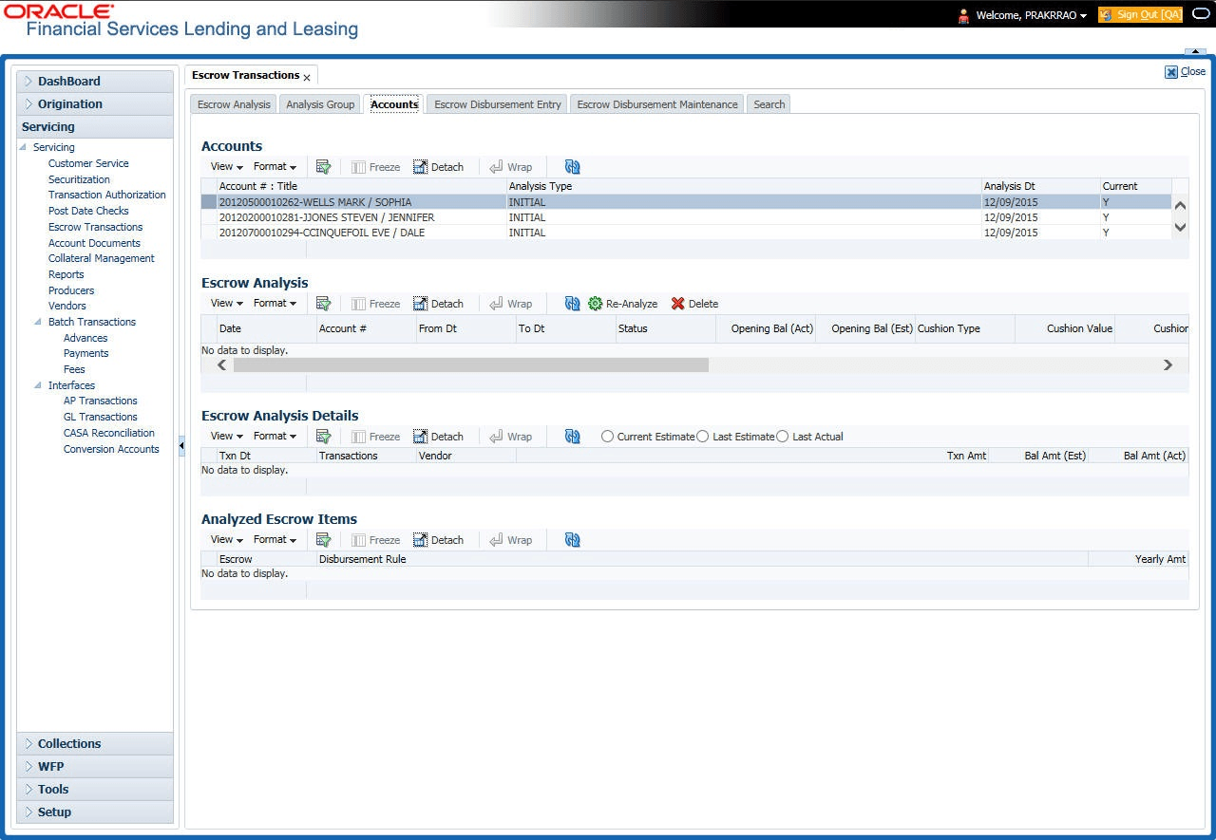Viewport: 1216px width, 840px height.
Task: Switch to the Analysis Group tab
Action: [x=320, y=104]
